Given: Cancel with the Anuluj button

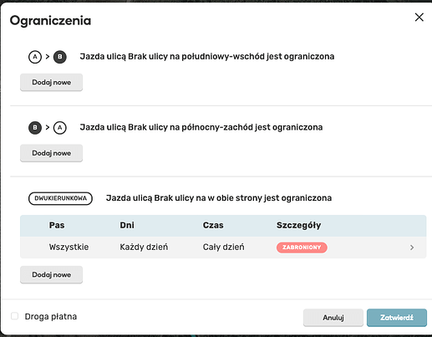Looking at the screenshot, I should (333, 318).
